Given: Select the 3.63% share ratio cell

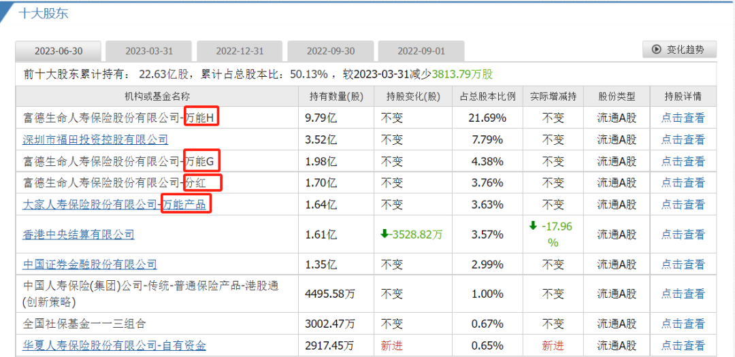Looking at the screenshot, I should (x=487, y=204).
